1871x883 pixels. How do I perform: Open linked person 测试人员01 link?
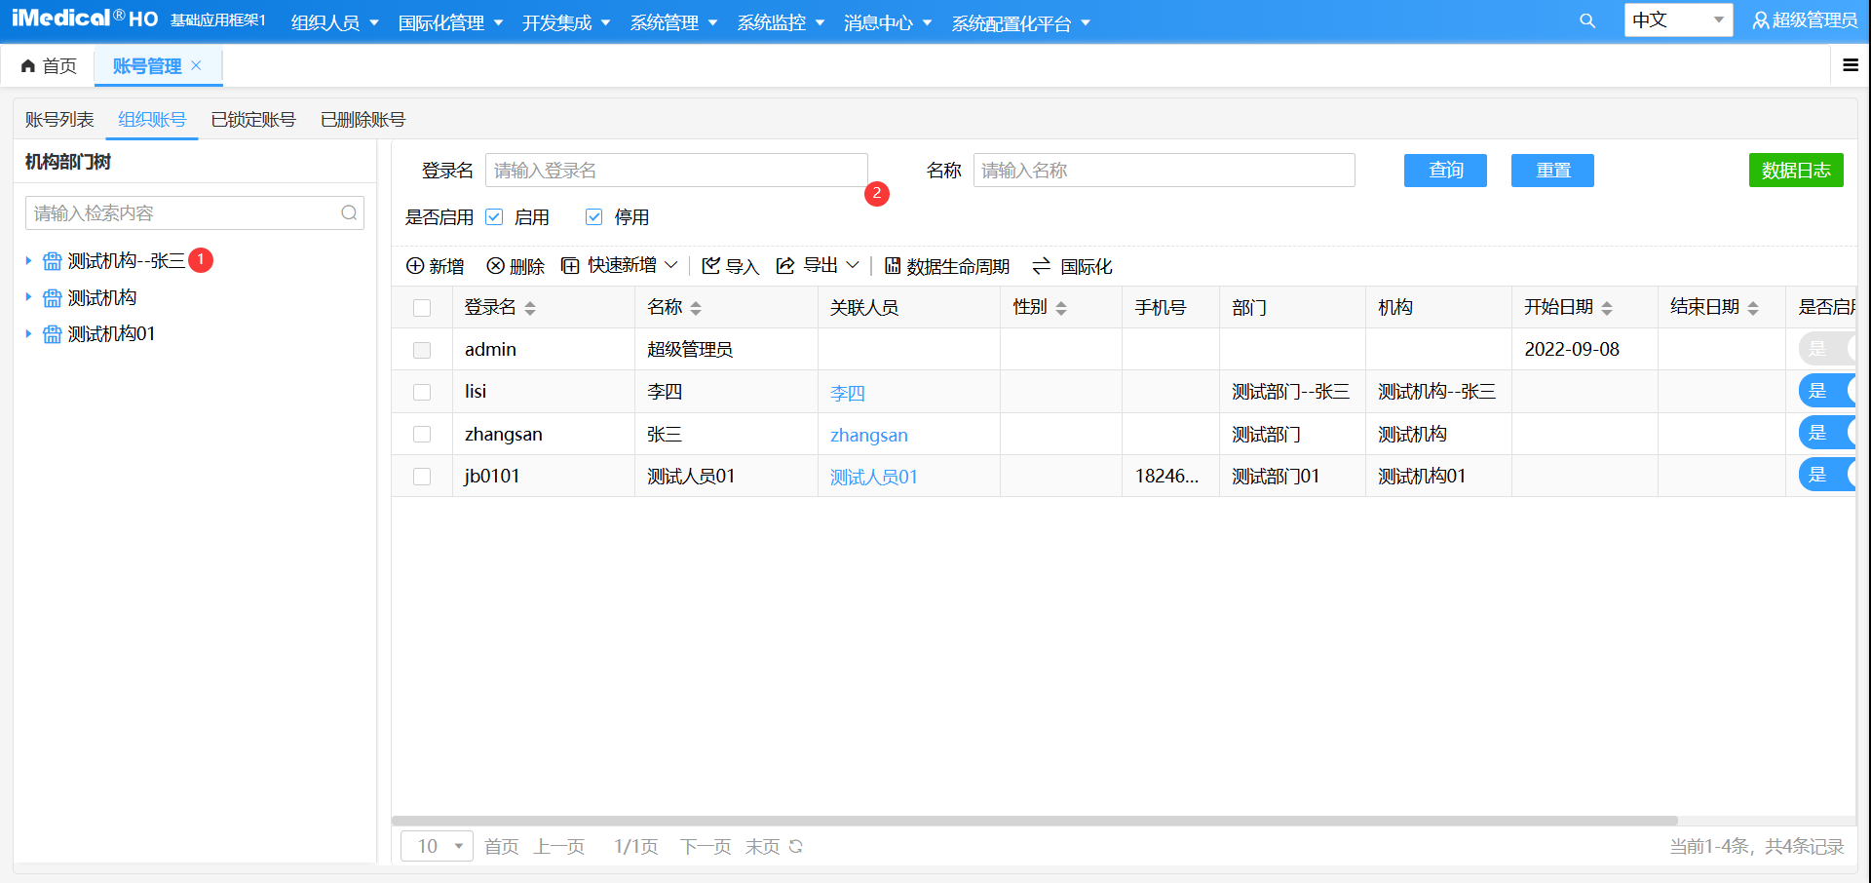pyautogui.click(x=873, y=477)
